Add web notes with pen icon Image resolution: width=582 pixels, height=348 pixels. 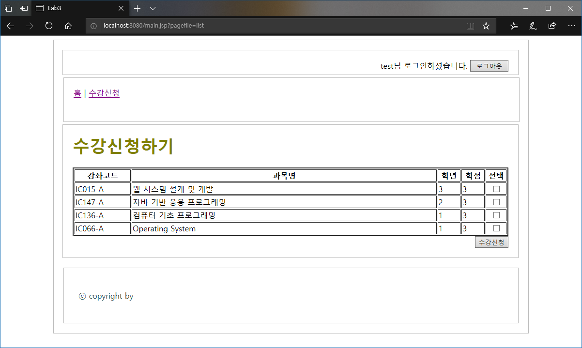(x=533, y=26)
